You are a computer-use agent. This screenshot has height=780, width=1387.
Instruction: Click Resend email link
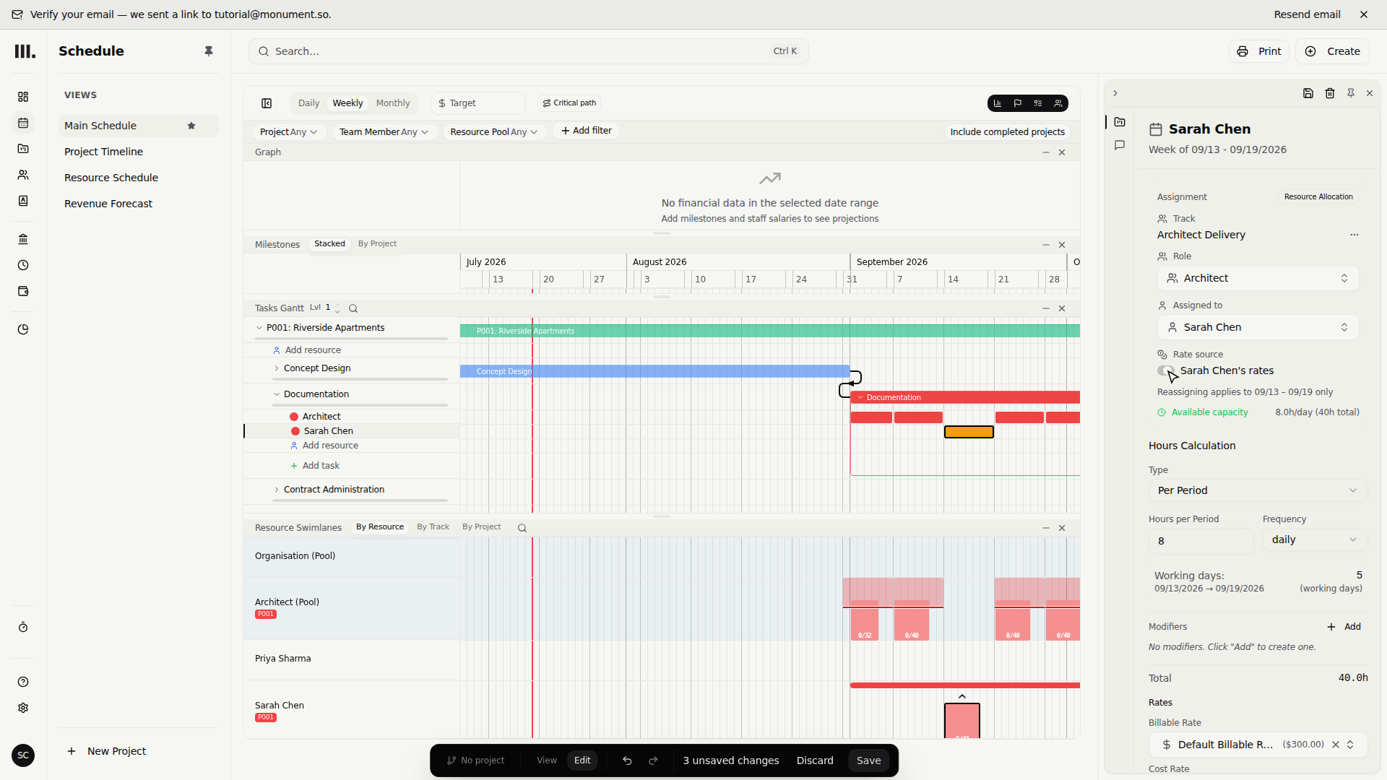coord(1307,14)
